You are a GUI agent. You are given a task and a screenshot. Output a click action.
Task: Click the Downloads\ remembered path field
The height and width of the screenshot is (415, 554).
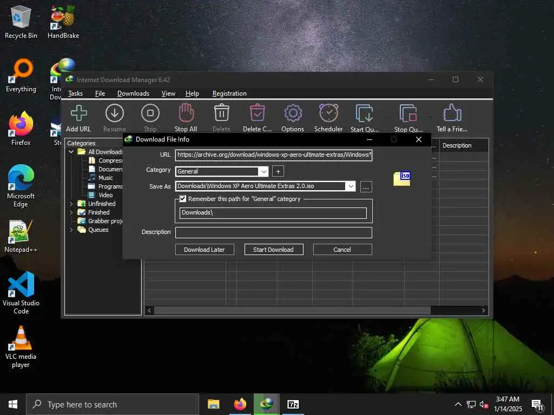coord(273,213)
